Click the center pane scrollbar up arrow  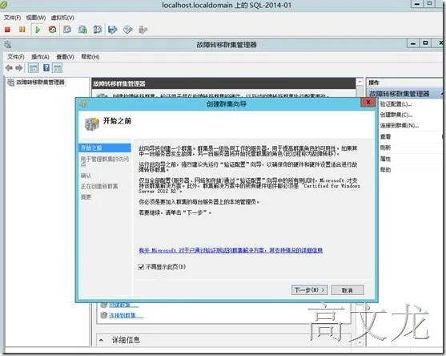(360, 82)
